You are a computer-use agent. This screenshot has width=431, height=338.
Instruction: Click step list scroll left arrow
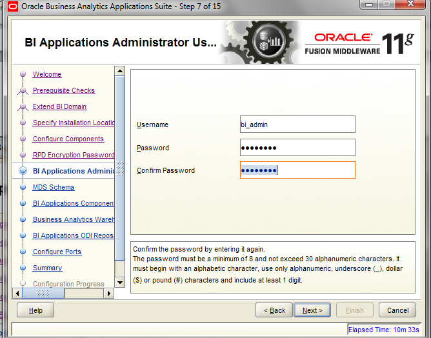17,293
